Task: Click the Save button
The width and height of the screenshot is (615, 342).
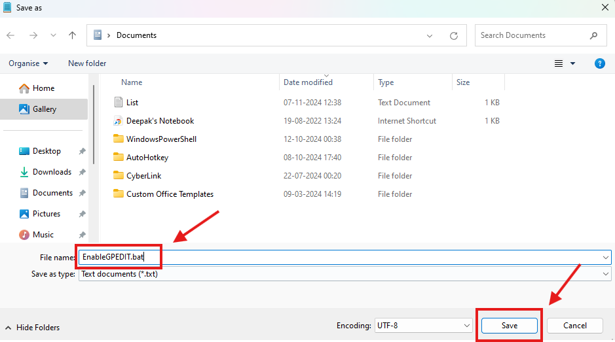Action: point(509,326)
